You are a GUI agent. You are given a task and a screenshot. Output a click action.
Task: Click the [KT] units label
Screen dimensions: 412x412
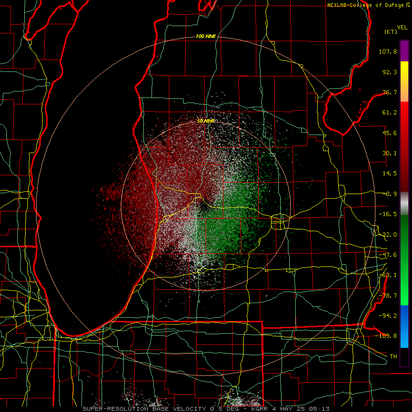(x=391, y=32)
